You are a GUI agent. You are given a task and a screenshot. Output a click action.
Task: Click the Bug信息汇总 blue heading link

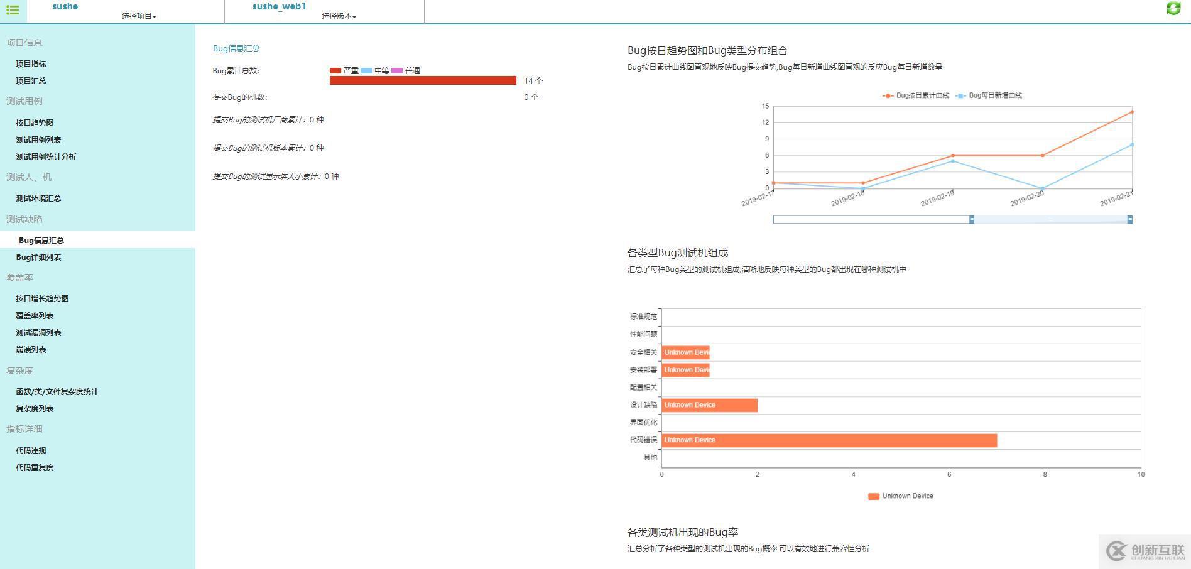(x=236, y=48)
